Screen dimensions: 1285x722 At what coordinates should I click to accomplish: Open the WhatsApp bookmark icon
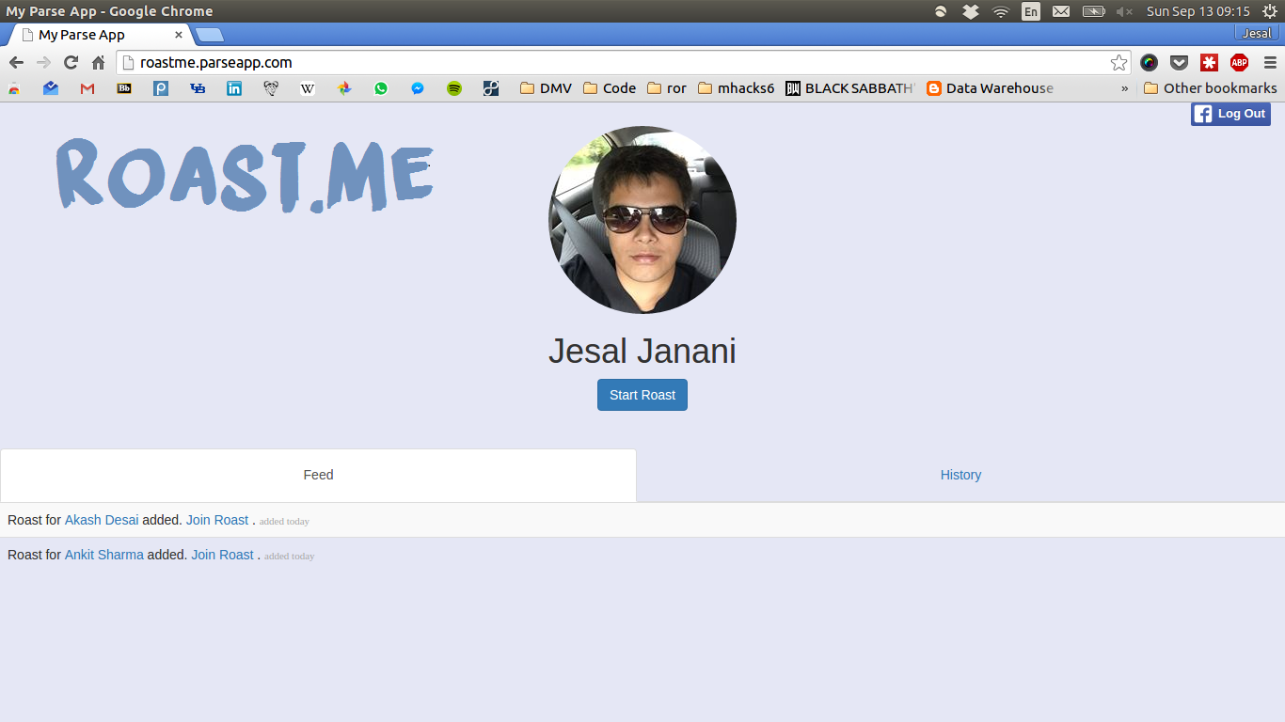tap(381, 88)
